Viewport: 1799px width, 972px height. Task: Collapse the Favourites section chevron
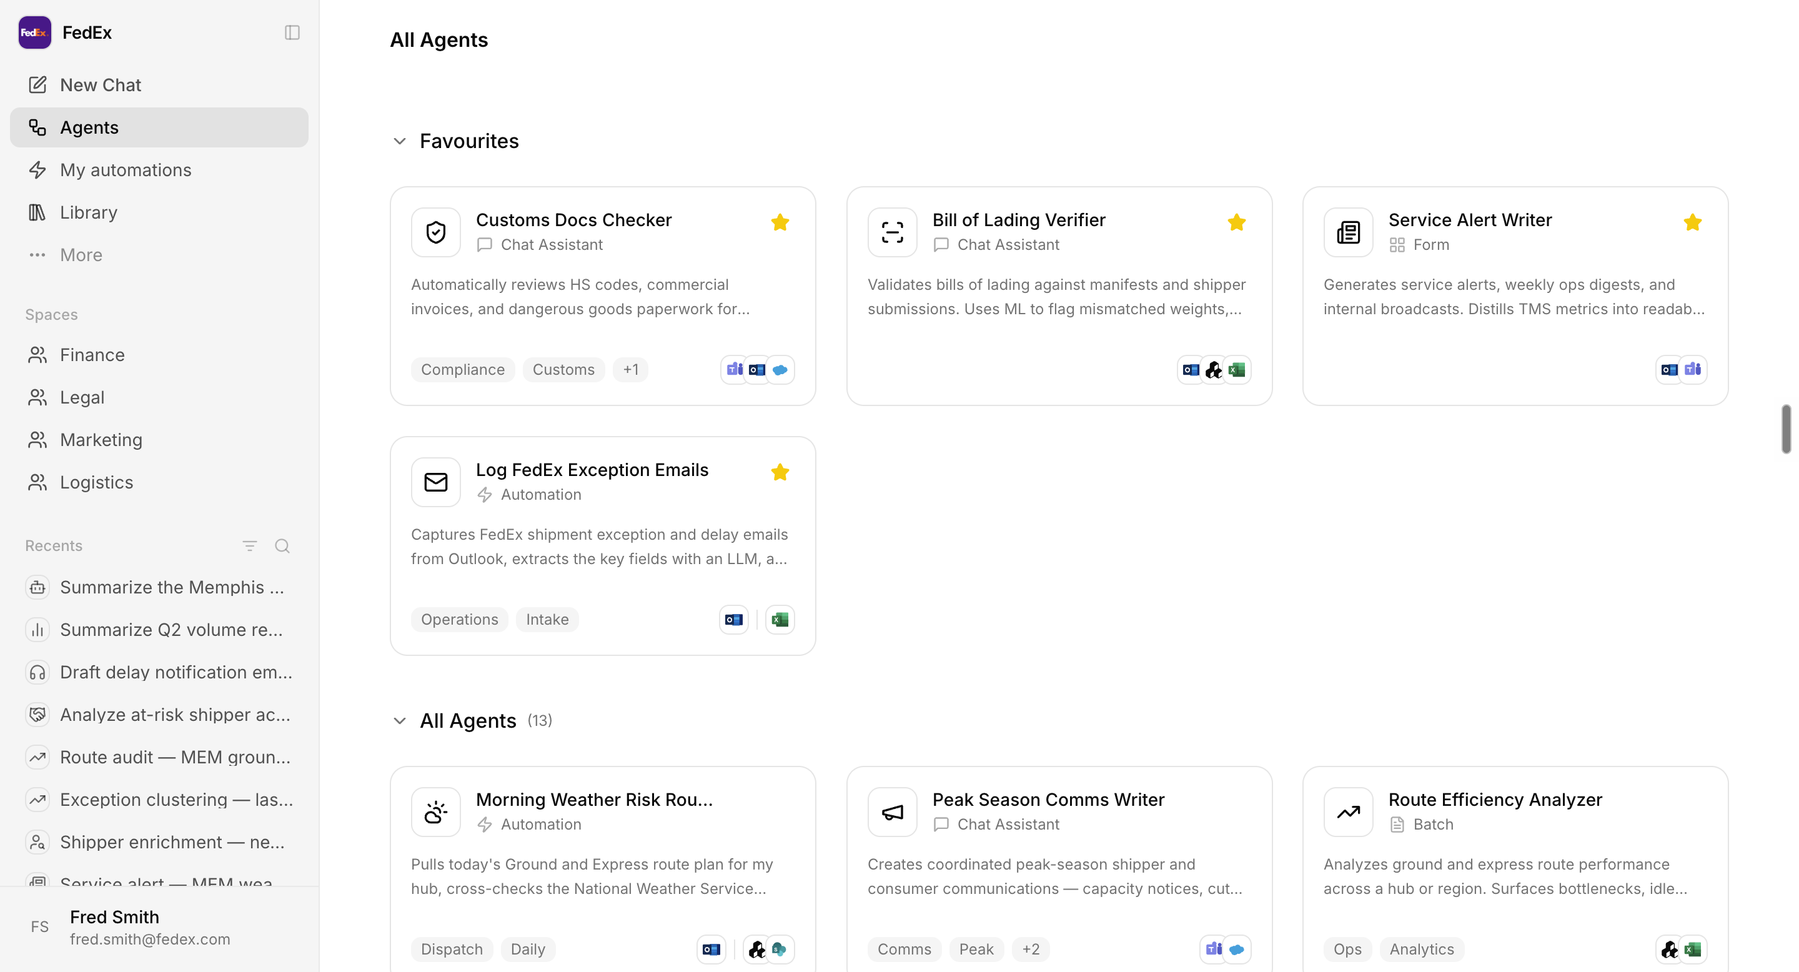pyautogui.click(x=400, y=141)
